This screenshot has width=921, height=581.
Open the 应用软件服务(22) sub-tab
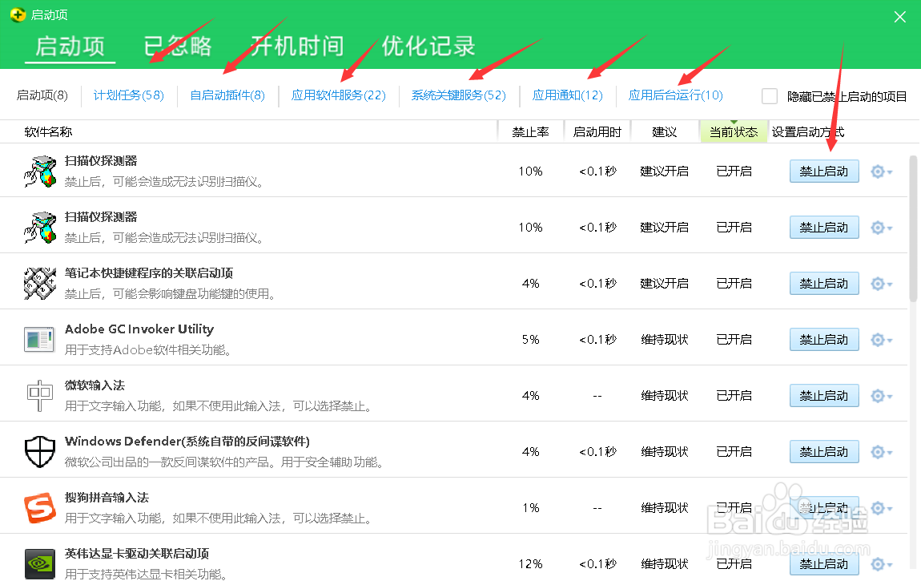coord(338,95)
